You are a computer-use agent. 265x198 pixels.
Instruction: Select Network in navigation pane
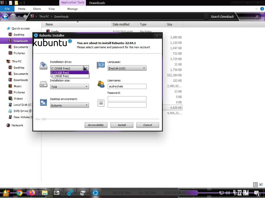17,125
